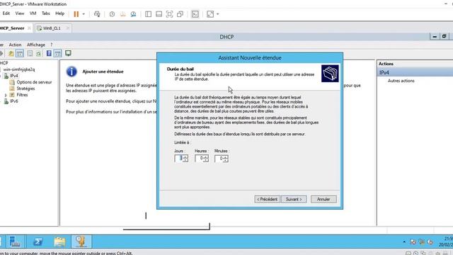Open the dropdown arrow beside the pause button
The height and width of the screenshot is (255, 453).
click(x=84, y=14)
